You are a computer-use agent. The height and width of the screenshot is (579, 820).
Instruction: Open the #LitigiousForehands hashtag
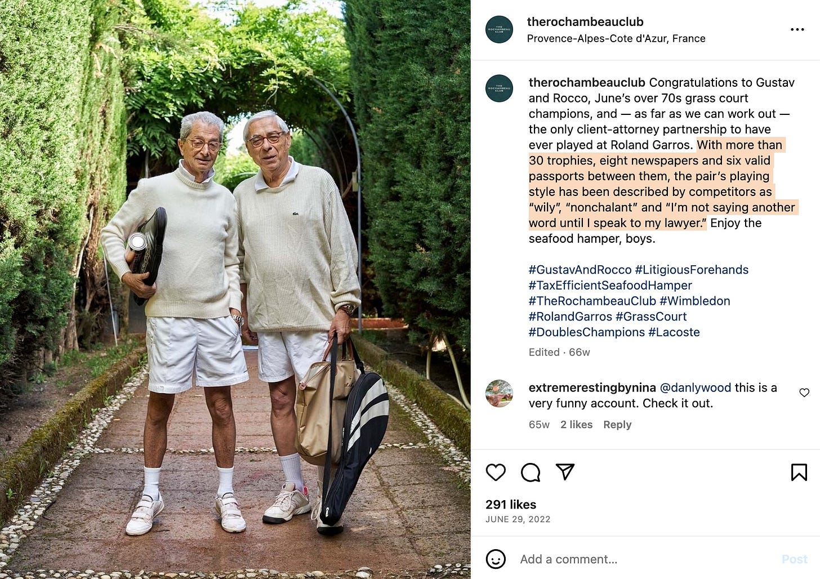point(692,270)
